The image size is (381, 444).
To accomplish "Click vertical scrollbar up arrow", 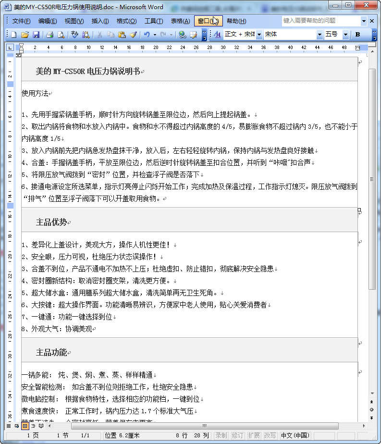I will point(372,52).
